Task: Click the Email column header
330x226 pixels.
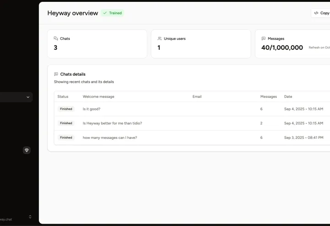Action: [x=197, y=96]
